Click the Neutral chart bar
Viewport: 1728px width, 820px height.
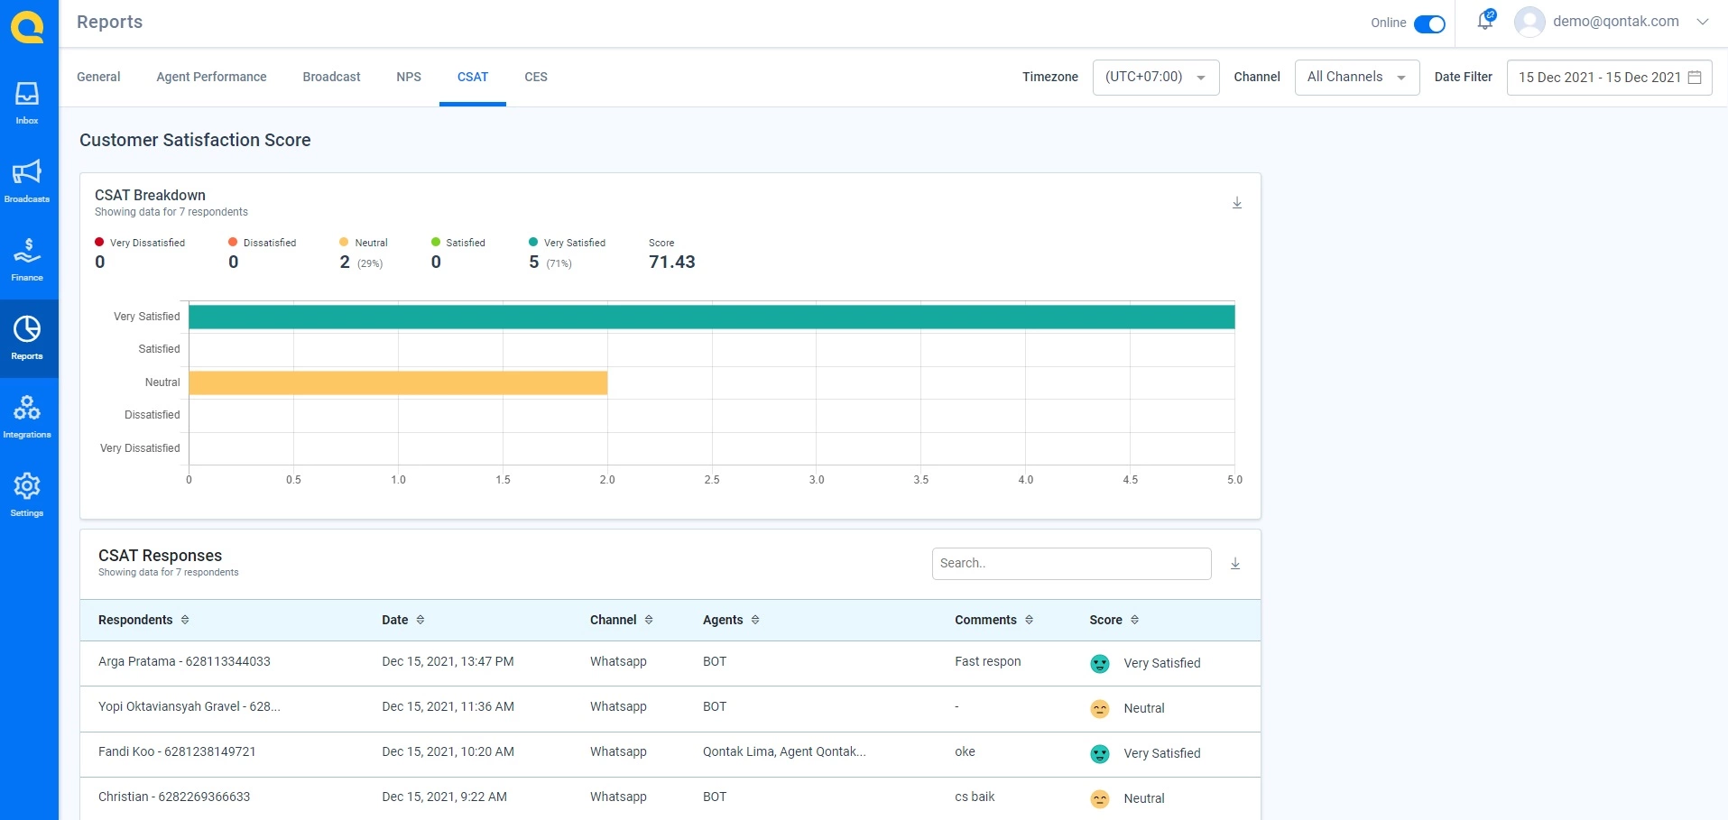[398, 382]
